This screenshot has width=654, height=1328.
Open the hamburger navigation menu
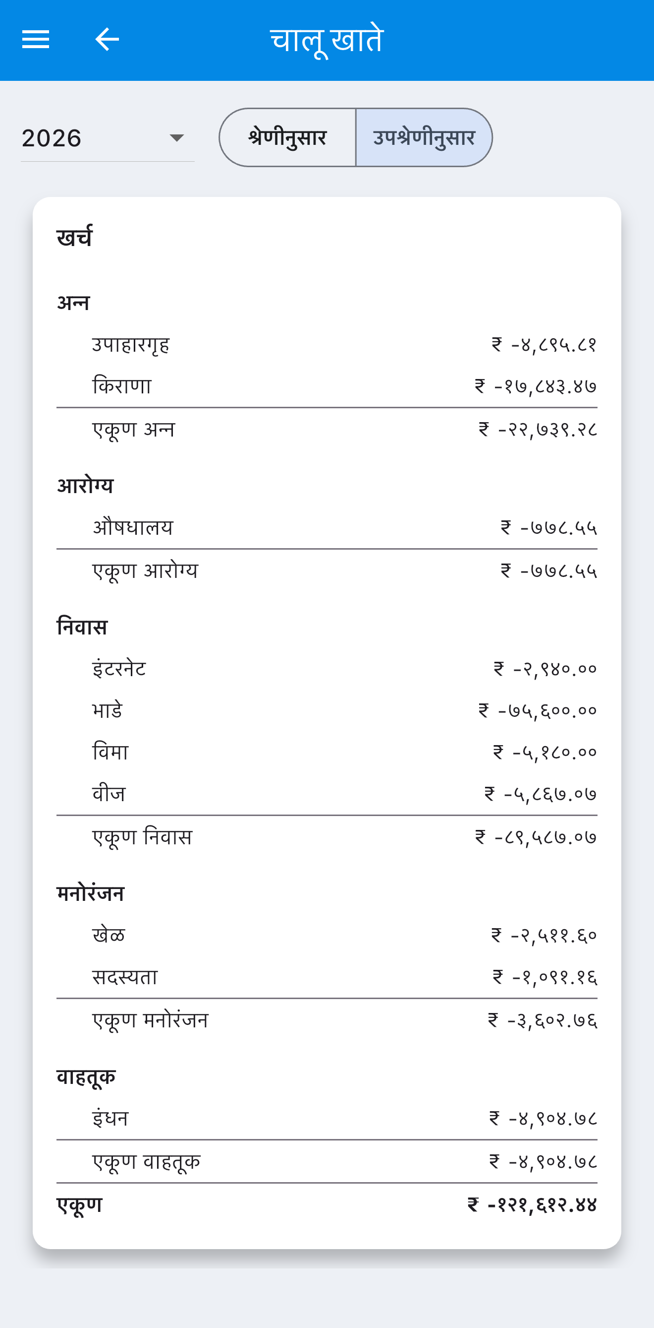(36, 39)
